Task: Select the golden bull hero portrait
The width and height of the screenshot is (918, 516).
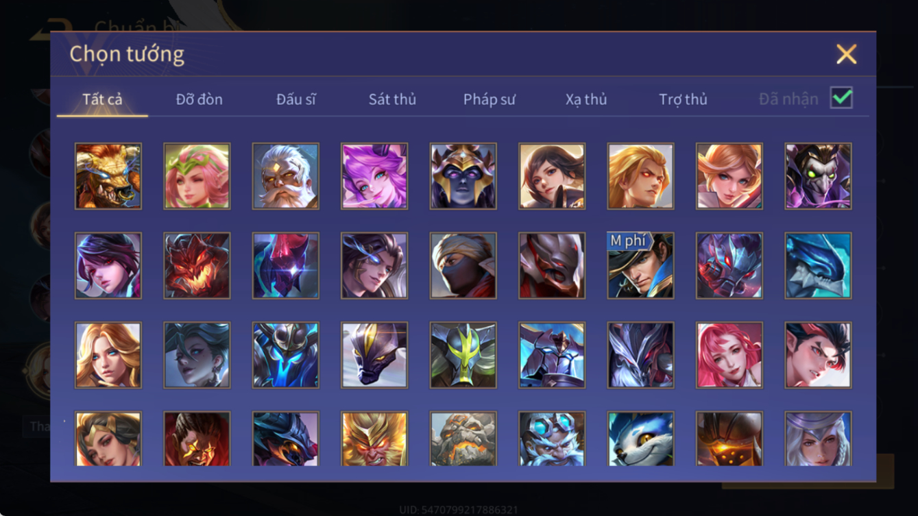Action: 108,176
